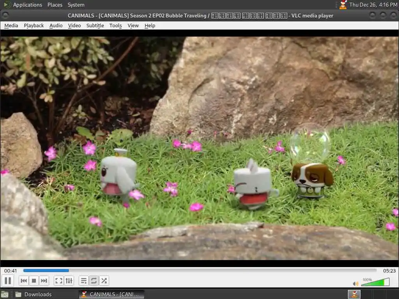399x299 pixels.
Task: Click VLC icon in bottom-right panel
Action: (354, 294)
